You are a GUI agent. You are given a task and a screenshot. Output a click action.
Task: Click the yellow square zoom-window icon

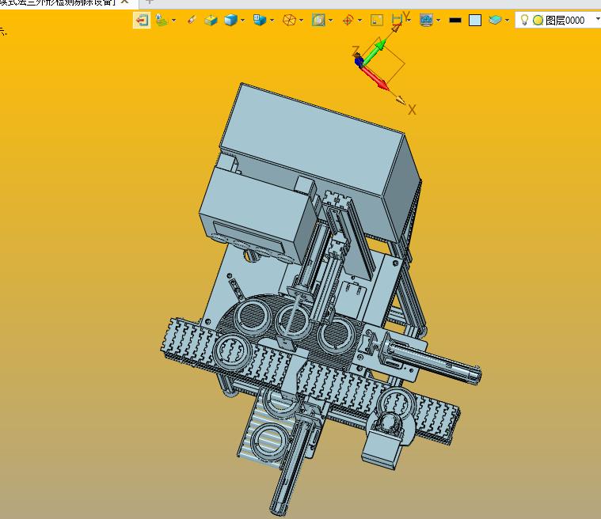(x=377, y=20)
